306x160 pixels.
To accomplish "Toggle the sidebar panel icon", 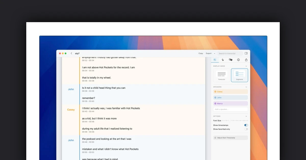I will coord(246,54).
